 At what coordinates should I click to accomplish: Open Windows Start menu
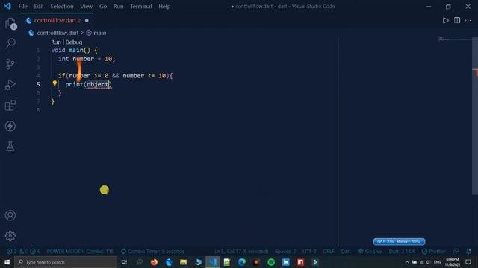(x=7, y=262)
